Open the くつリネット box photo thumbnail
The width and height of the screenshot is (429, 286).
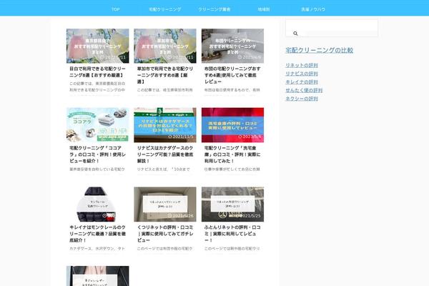[165, 204]
